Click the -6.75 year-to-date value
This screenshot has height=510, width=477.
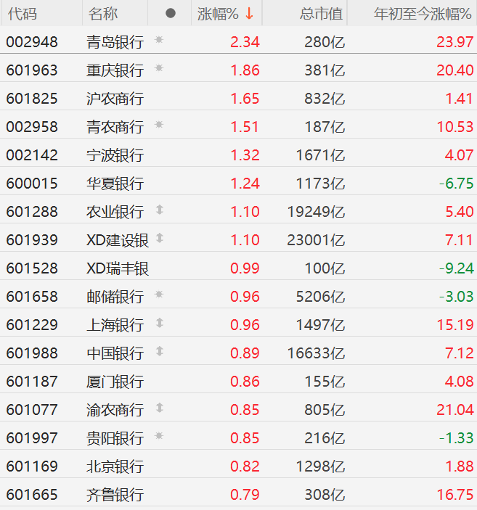point(457,184)
